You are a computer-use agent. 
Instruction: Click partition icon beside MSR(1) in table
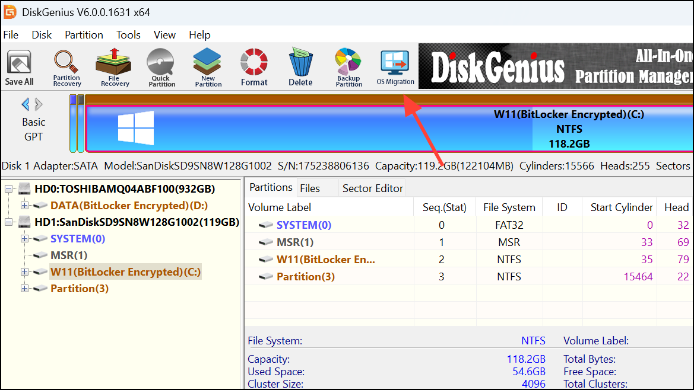click(265, 242)
